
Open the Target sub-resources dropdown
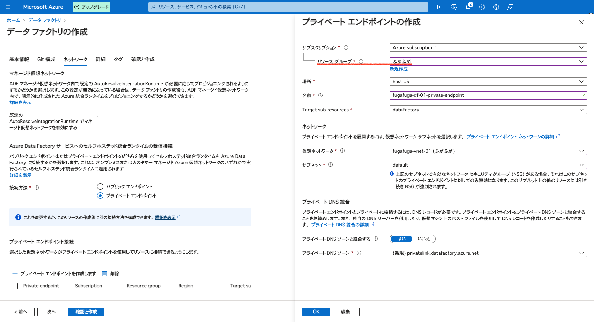488,110
